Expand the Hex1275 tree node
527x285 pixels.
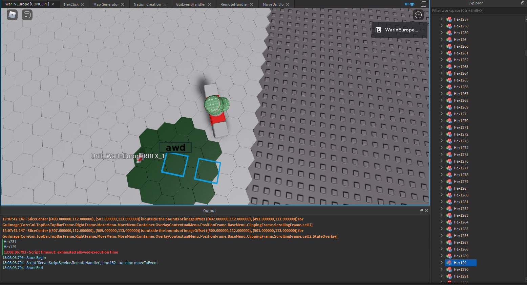(441, 155)
